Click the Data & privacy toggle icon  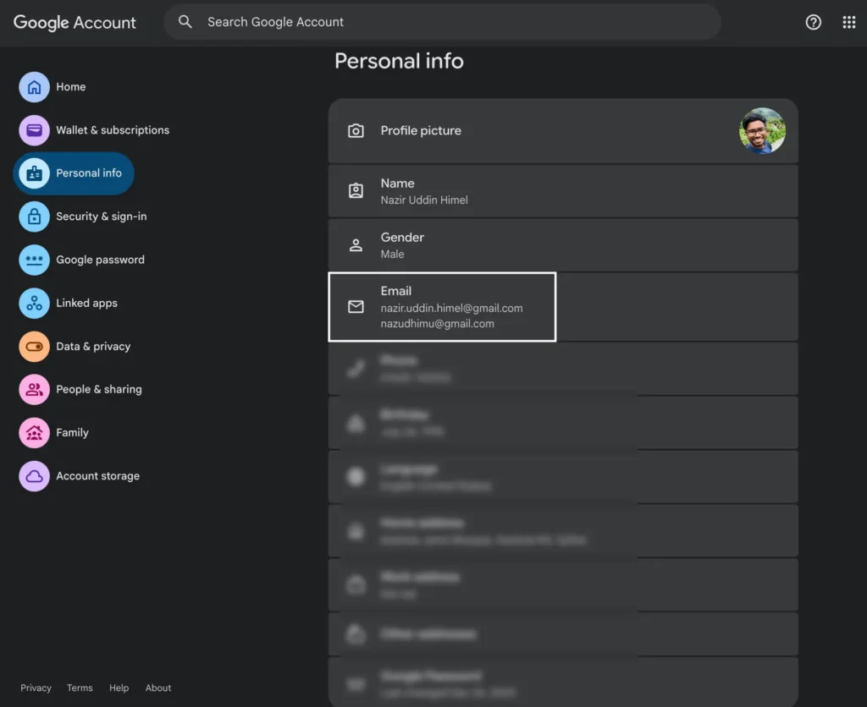click(x=34, y=347)
